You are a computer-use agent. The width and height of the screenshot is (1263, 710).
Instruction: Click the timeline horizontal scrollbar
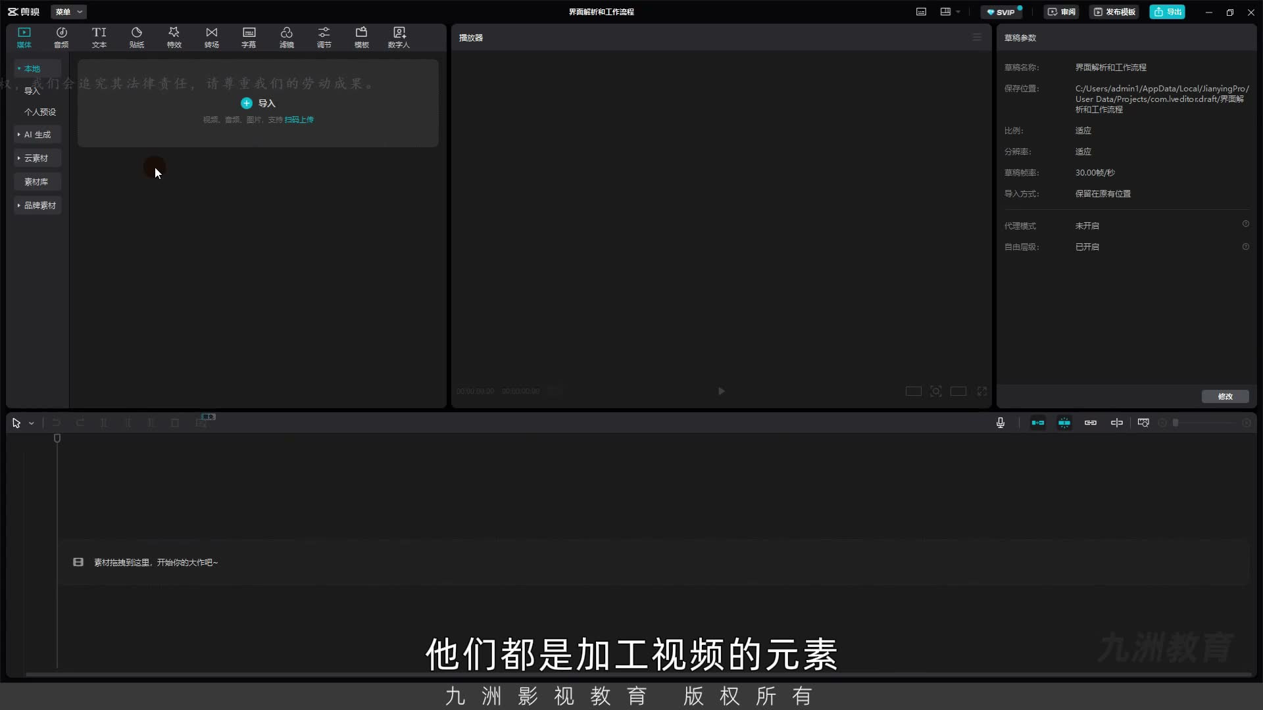click(x=638, y=674)
